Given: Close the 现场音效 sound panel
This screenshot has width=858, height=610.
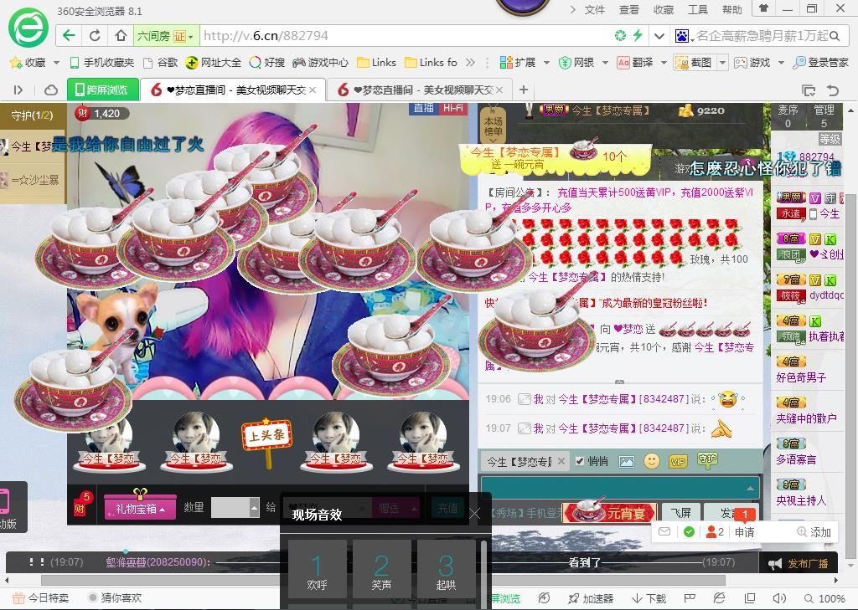Looking at the screenshot, I should (x=475, y=513).
